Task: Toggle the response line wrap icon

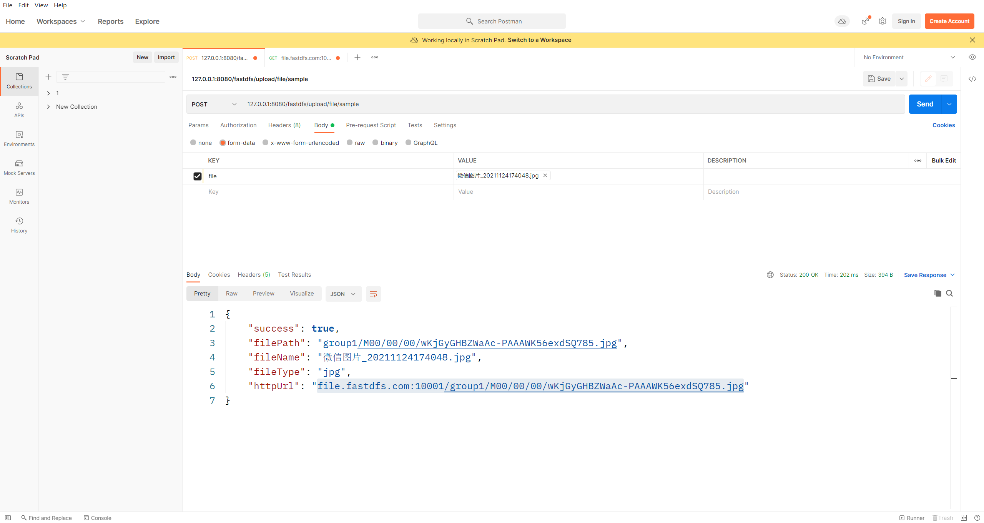Action: 373,294
